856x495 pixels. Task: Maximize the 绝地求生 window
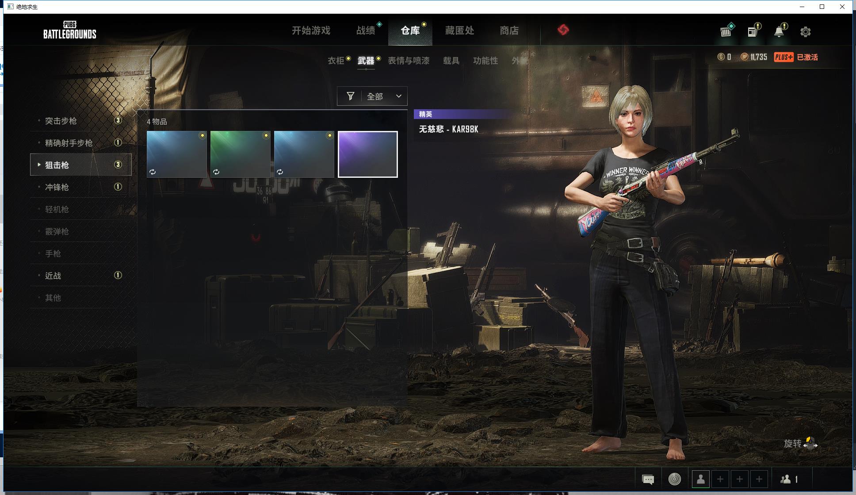[822, 7]
